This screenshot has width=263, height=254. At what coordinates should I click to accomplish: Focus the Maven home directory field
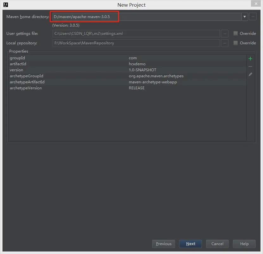147,16
